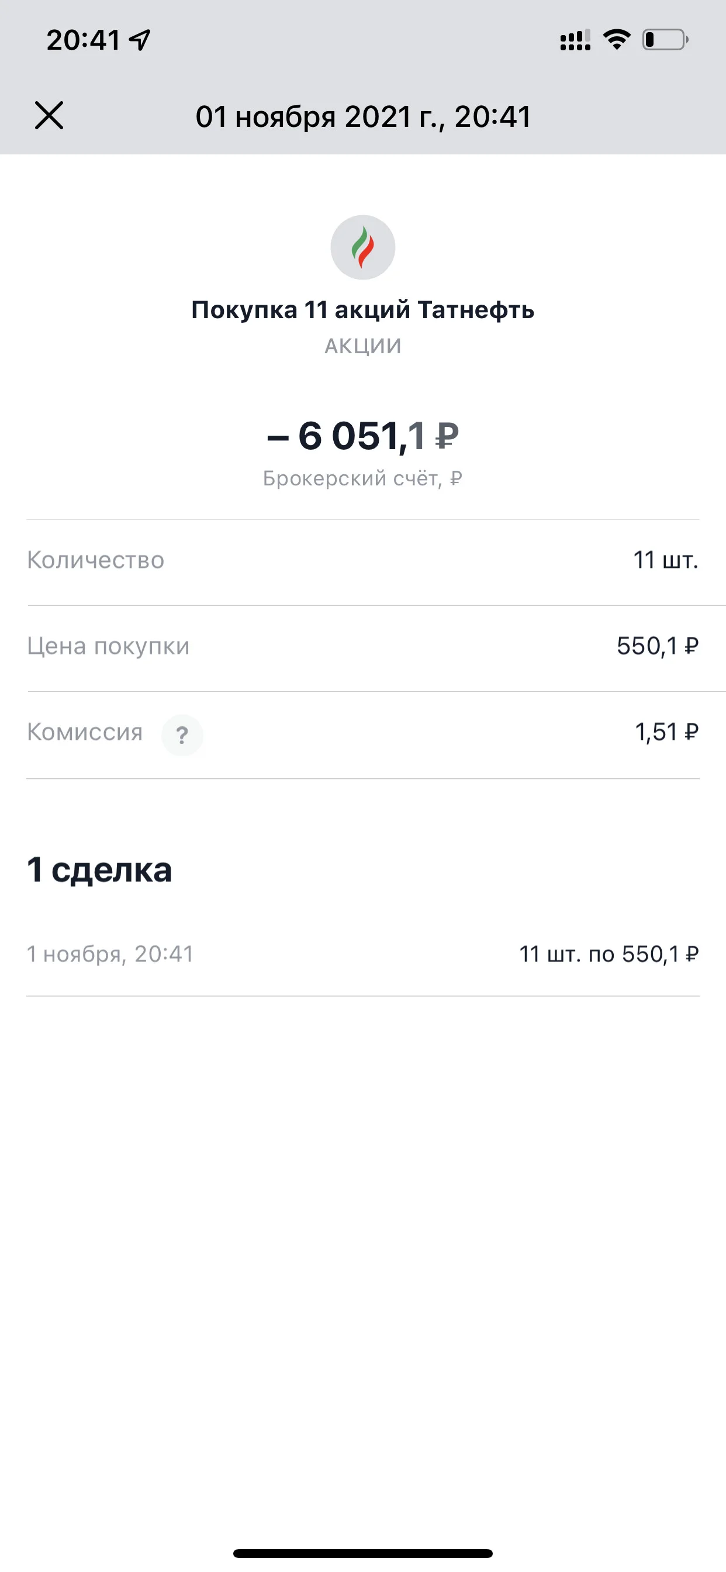
Task: Close the transaction details screen
Action: click(x=49, y=115)
